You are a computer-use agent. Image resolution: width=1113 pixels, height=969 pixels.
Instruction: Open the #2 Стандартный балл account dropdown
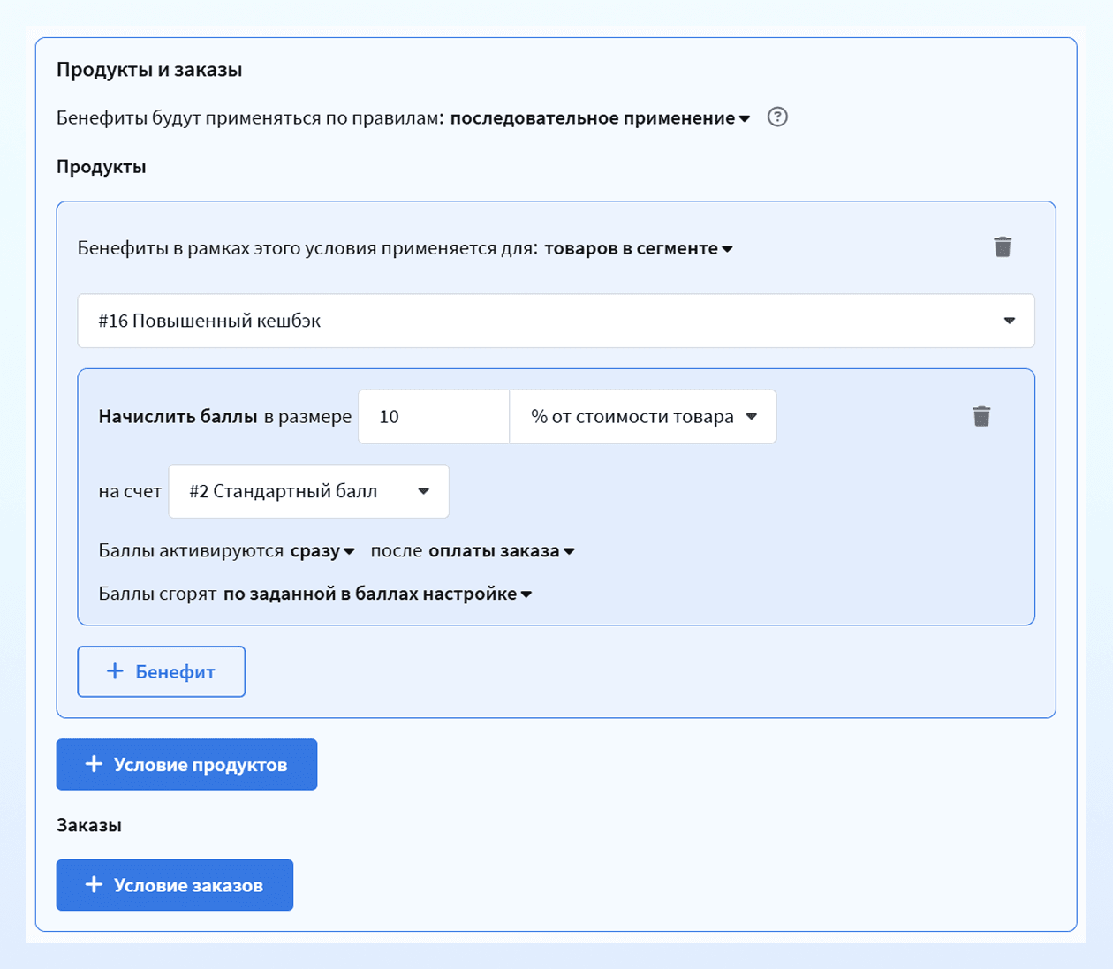pos(308,491)
